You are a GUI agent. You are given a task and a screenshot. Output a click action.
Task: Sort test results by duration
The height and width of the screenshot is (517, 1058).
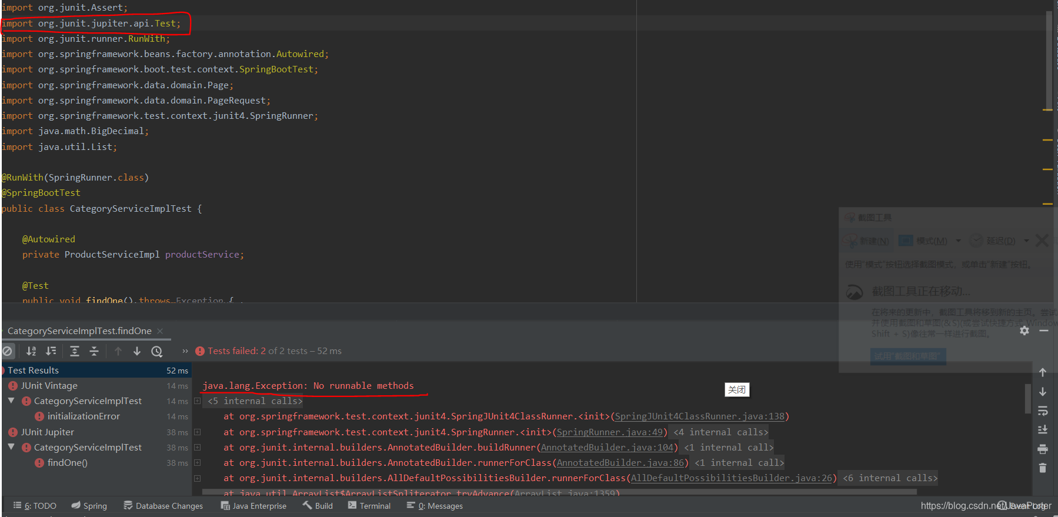(x=51, y=351)
